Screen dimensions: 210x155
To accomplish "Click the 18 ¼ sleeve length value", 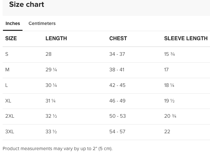I will [x=169, y=85].
